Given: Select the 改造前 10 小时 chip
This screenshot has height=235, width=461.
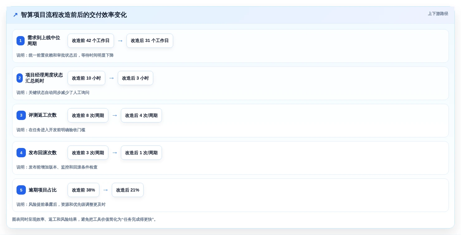Looking at the screenshot, I should pyautogui.click(x=86, y=78).
